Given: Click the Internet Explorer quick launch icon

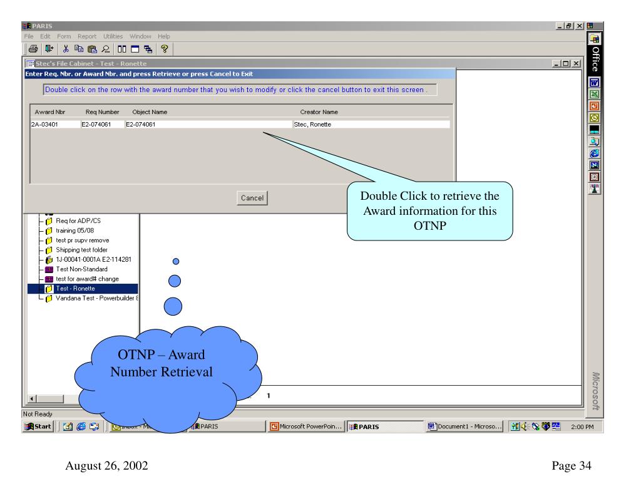Looking at the screenshot, I should [81, 427].
